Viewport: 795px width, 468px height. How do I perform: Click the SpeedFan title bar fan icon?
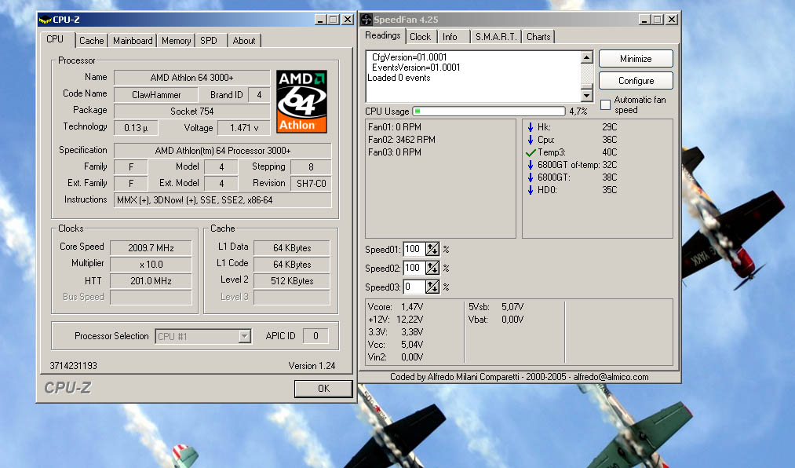pyautogui.click(x=366, y=20)
